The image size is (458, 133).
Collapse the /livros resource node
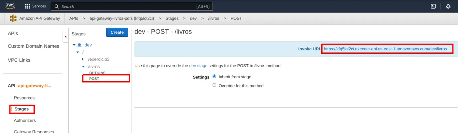(83, 66)
